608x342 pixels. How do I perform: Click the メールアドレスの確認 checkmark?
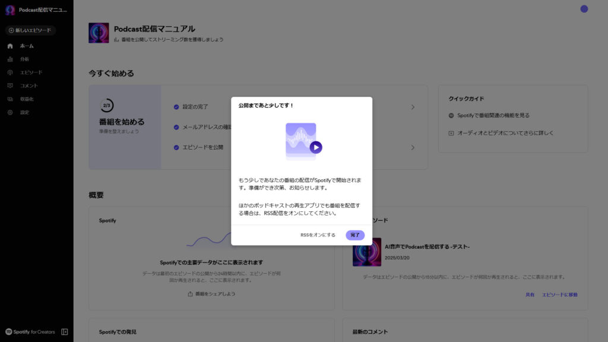[176, 127]
